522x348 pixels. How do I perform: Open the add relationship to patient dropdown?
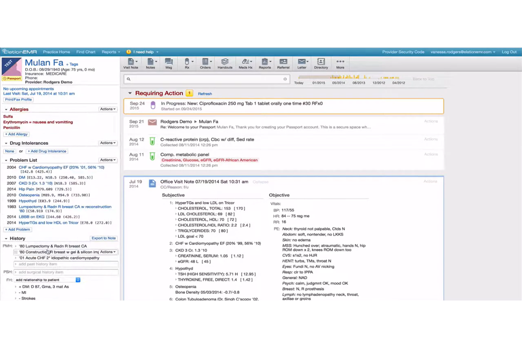[48, 280]
